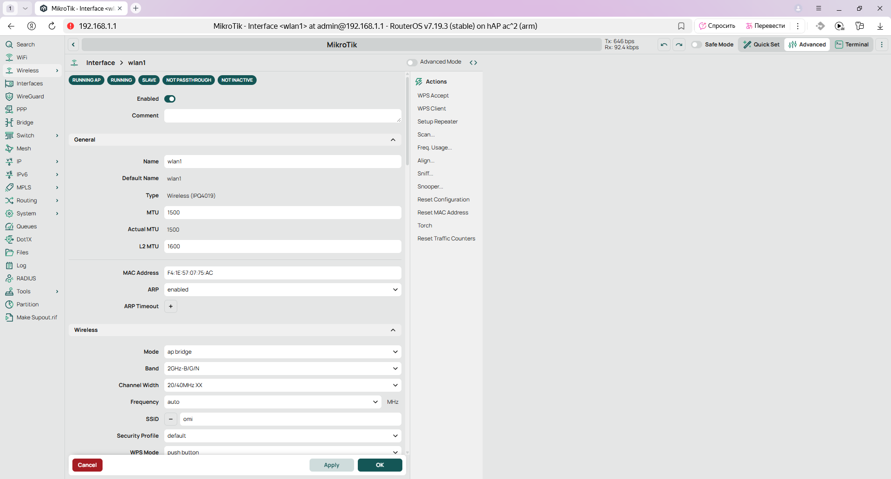
Task: Open the Frequency dropdown
Action: 273,402
